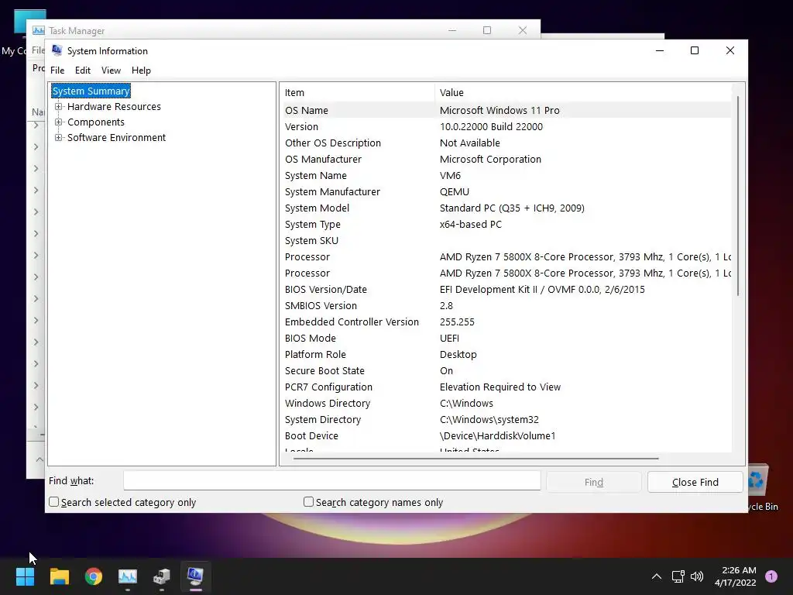Select the OS Manufacturer row
The image size is (793, 595).
tap(506, 159)
